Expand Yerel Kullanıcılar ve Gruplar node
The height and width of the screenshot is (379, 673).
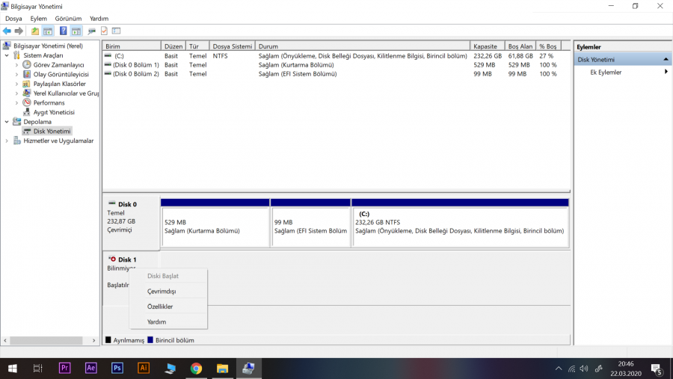[16, 93]
